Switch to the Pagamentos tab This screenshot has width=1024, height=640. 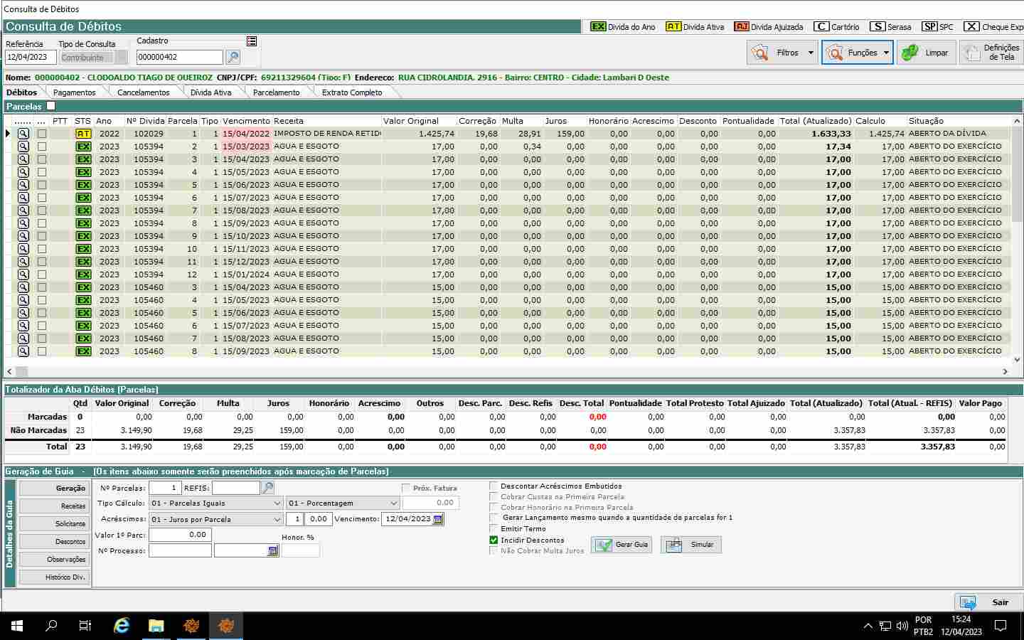pos(74,92)
